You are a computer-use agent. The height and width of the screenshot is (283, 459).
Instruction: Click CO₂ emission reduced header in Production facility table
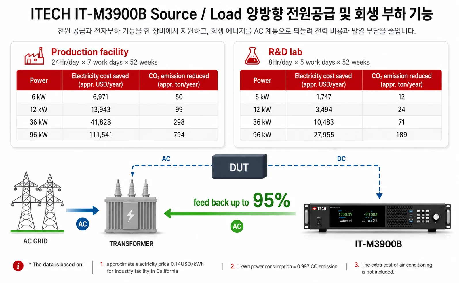point(179,80)
